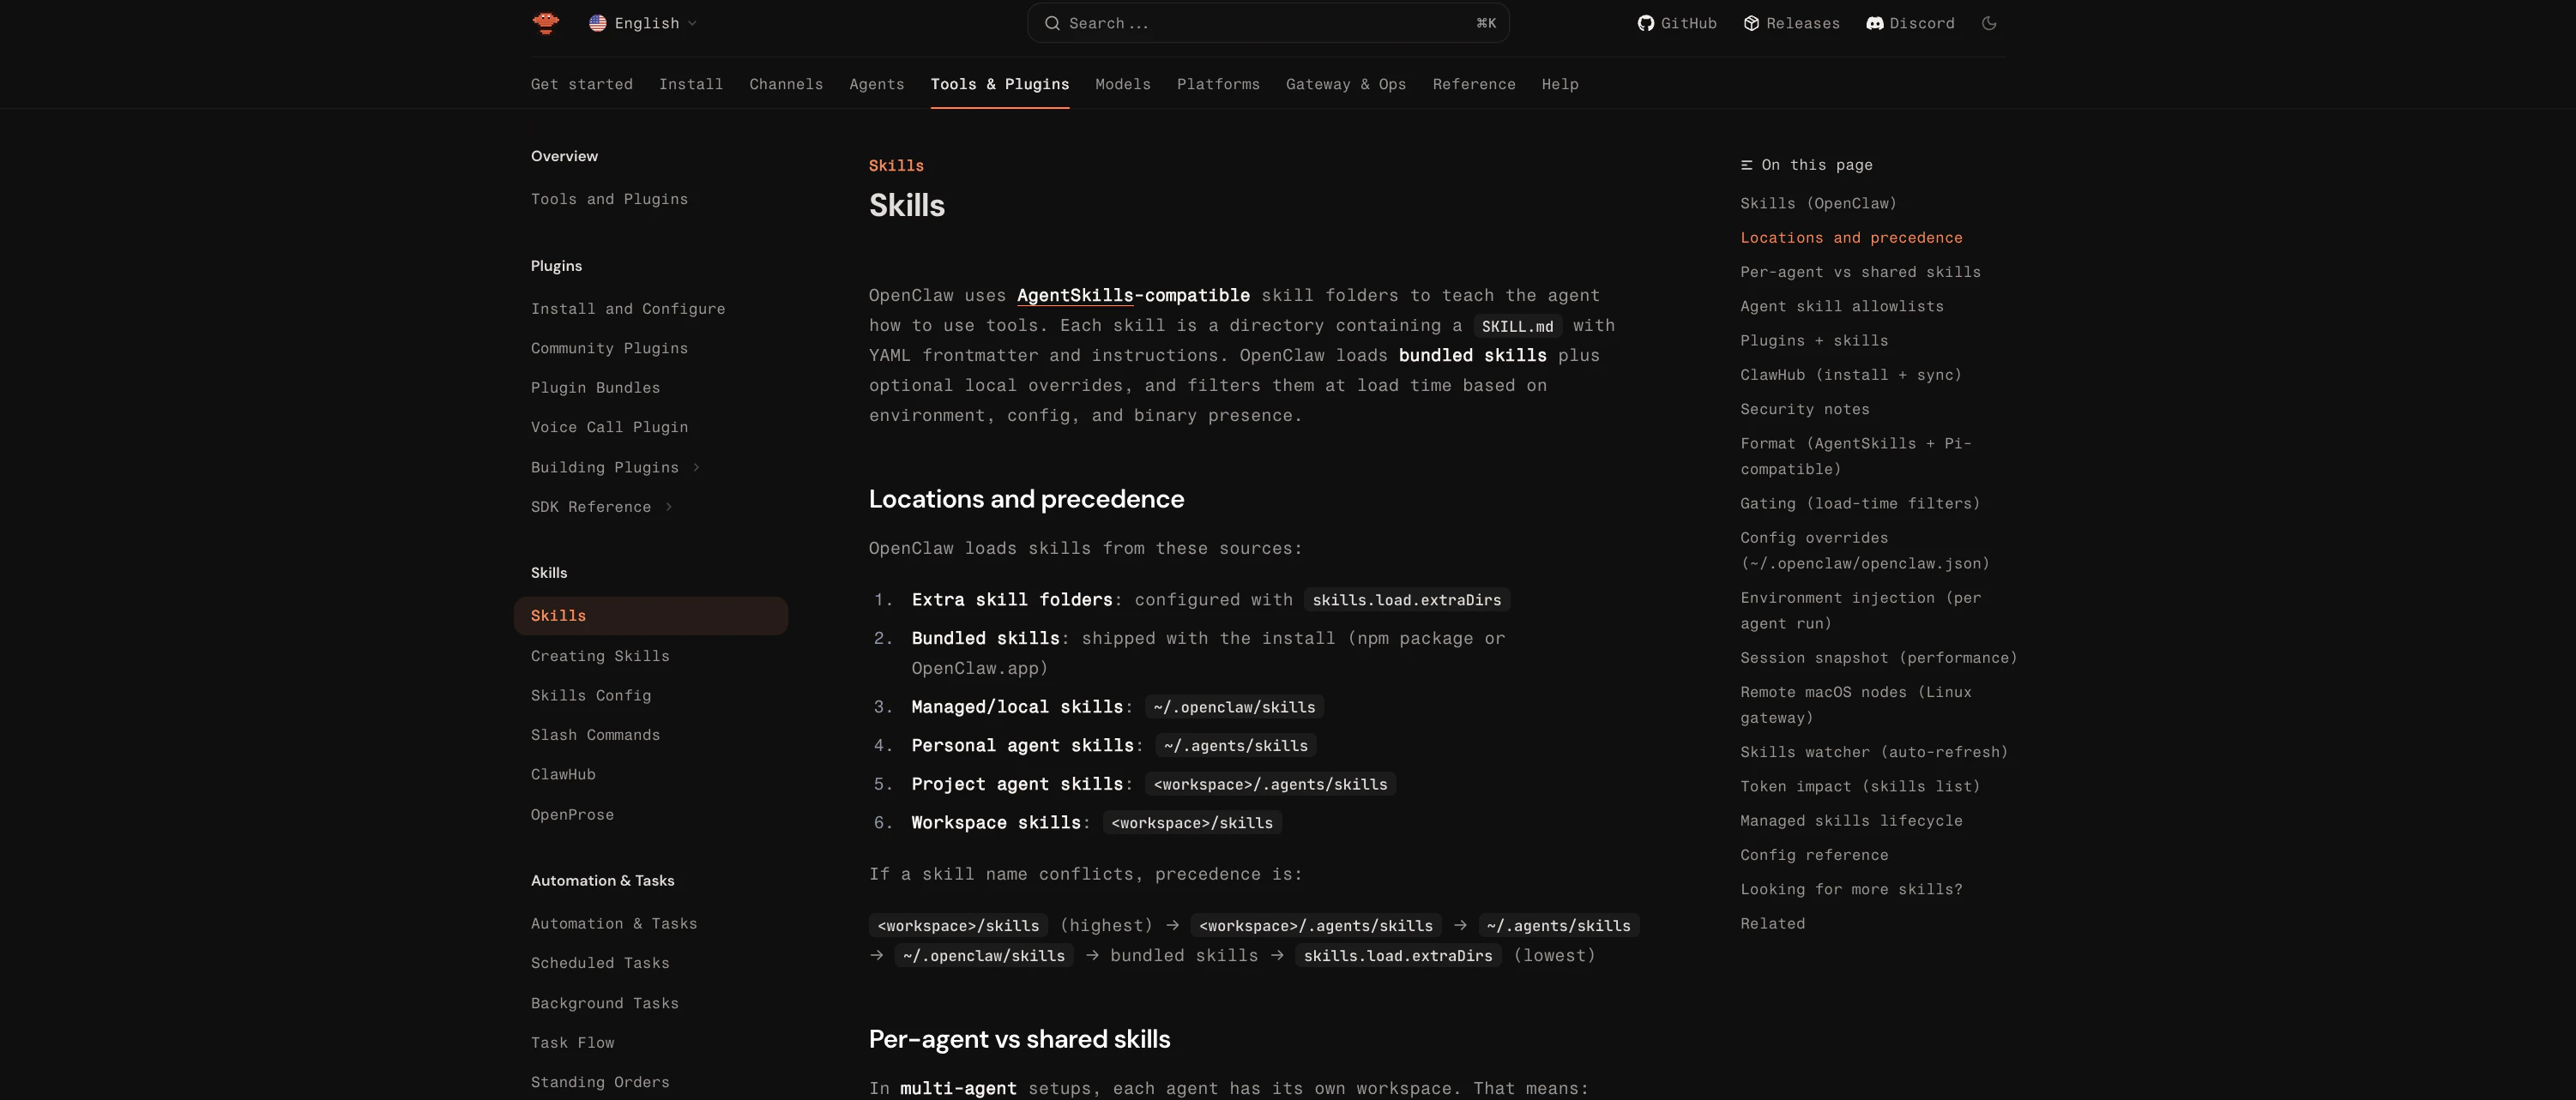The image size is (2576, 1100).
Task: Open OpenProse sidebar page
Action: pos(572,814)
